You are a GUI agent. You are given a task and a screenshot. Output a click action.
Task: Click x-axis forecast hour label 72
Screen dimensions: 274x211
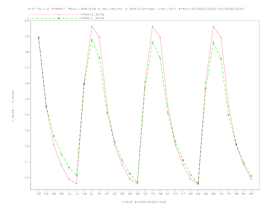(x=221, y=194)
